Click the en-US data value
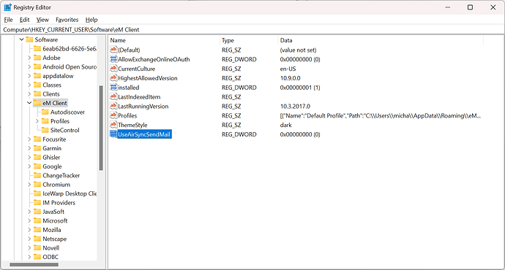Viewport: 505px width, 270px height. coord(288,69)
